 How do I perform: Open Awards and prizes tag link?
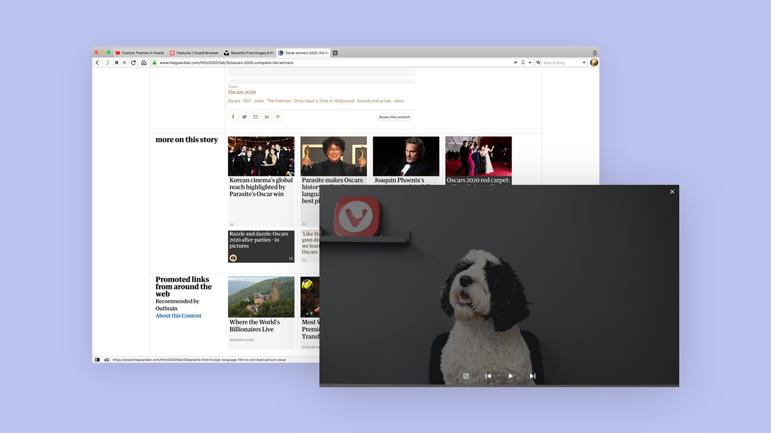click(374, 101)
